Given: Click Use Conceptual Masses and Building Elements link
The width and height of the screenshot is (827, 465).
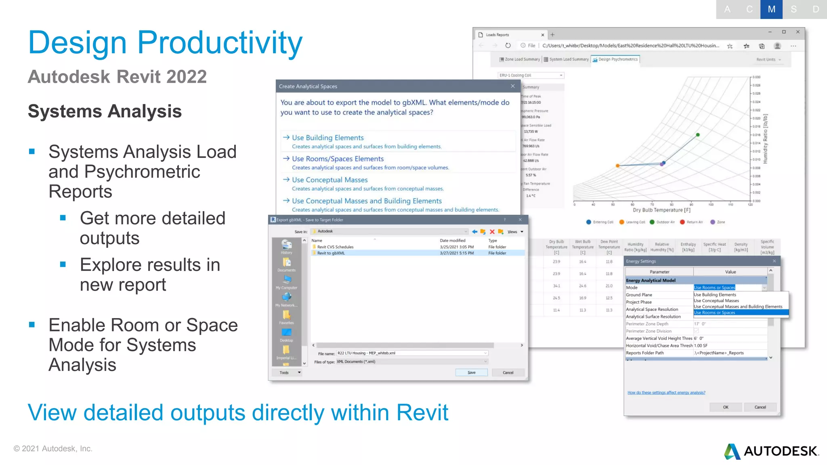Looking at the screenshot, I should tap(399, 205).
